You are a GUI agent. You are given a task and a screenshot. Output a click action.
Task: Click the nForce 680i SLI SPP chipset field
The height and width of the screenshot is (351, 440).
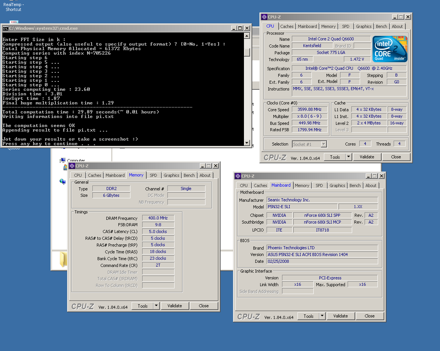pyautogui.click(x=322, y=215)
